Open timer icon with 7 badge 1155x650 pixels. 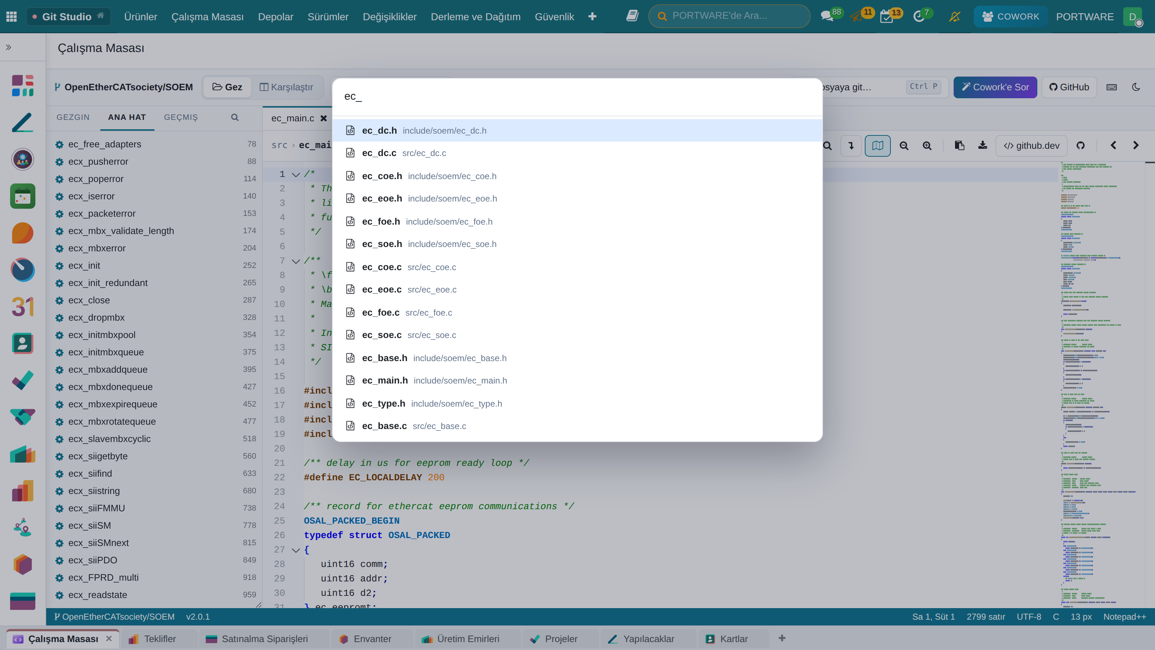(919, 17)
